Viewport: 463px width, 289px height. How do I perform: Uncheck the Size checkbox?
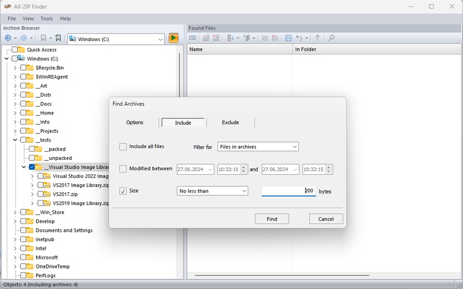pyautogui.click(x=123, y=191)
